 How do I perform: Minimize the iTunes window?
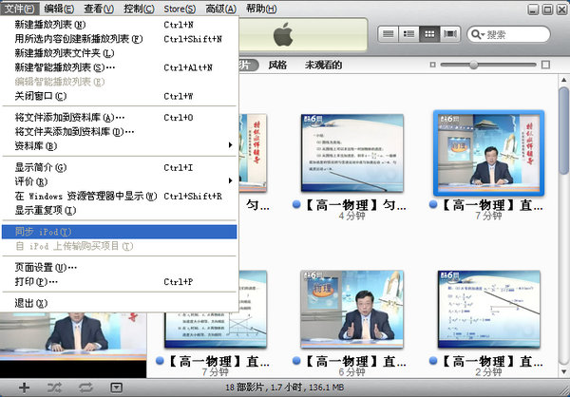pos(533,9)
